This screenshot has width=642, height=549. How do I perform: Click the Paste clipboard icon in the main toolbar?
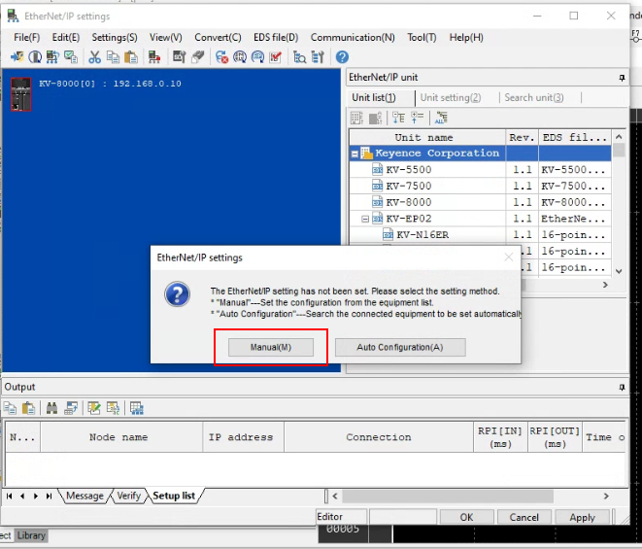pyautogui.click(x=130, y=57)
